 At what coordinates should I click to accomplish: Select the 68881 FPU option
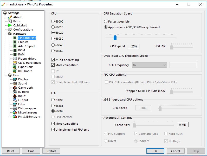[53, 106]
